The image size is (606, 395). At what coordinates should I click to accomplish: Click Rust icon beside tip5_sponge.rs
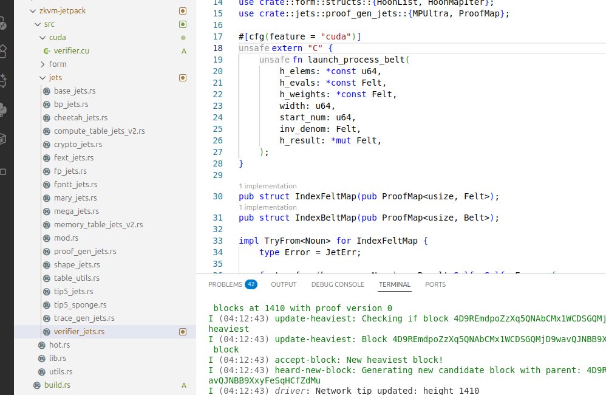(47, 305)
